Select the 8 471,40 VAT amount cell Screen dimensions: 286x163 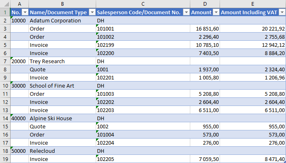pyautogui.click(x=253, y=159)
